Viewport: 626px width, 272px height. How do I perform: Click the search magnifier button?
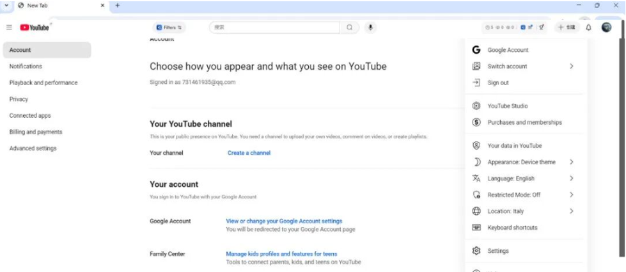[x=349, y=28]
